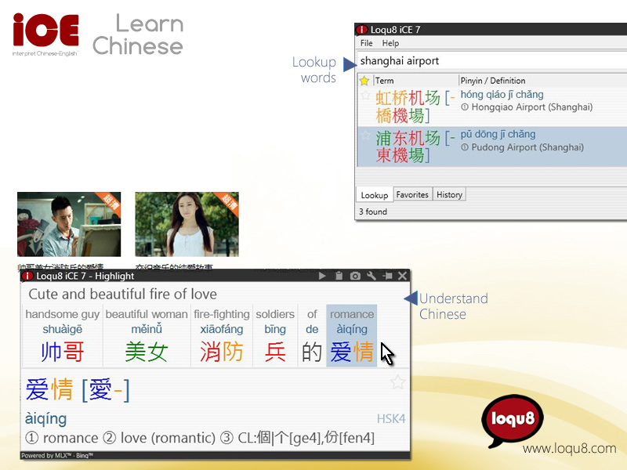This screenshot has height=470, width=627.
Task: Click the pin icon in Highlight titlebar
Action: pyautogui.click(x=387, y=276)
